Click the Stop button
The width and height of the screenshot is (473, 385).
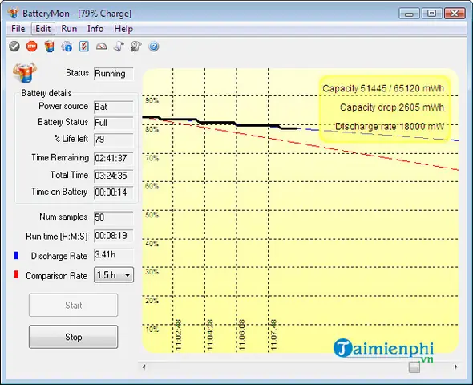pyautogui.click(x=73, y=337)
